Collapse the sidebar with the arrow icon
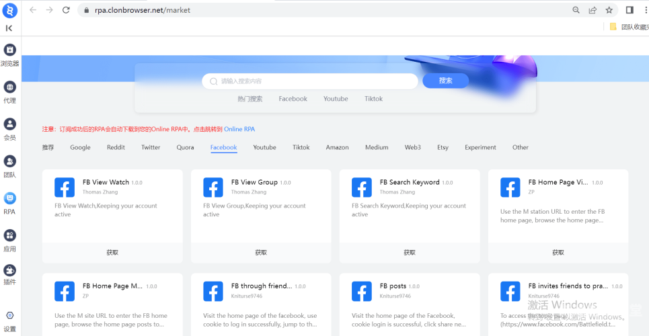Image resolution: width=649 pixels, height=336 pixels. [9, 28]
